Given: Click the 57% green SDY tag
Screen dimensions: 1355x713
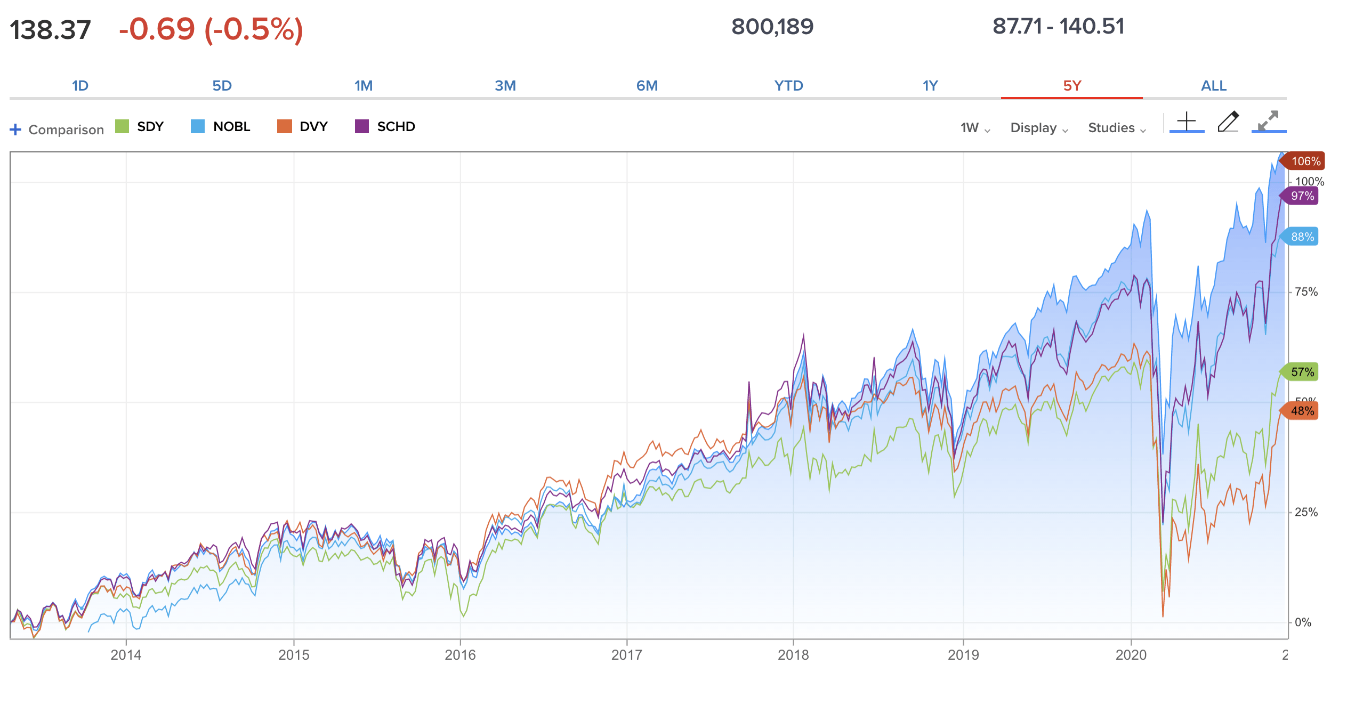Looking at the screenshot, I should pyautogui.click(x=1299, y=372).
